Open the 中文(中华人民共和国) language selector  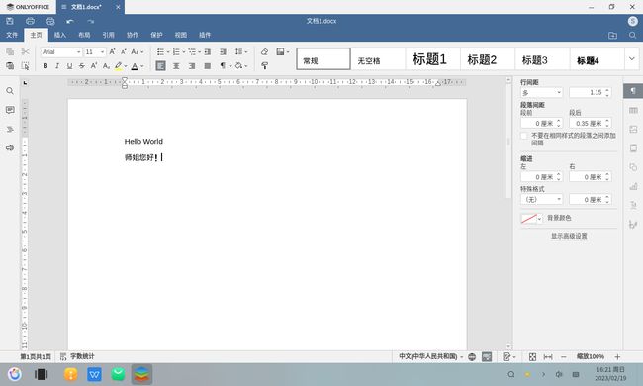[431, 357]
